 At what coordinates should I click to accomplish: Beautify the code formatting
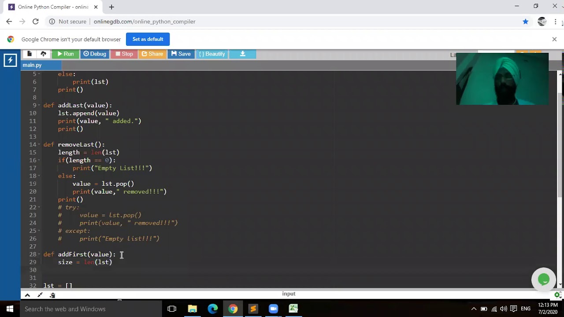212,54
